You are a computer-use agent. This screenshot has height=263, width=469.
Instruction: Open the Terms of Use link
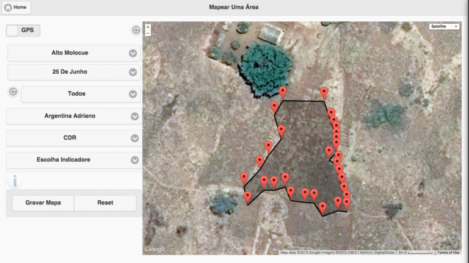[x=448, y=252]
